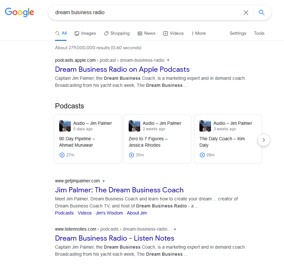Click thumbnail of 90 Day Pipeline episode
284x266 pixels.
[65, 126]
